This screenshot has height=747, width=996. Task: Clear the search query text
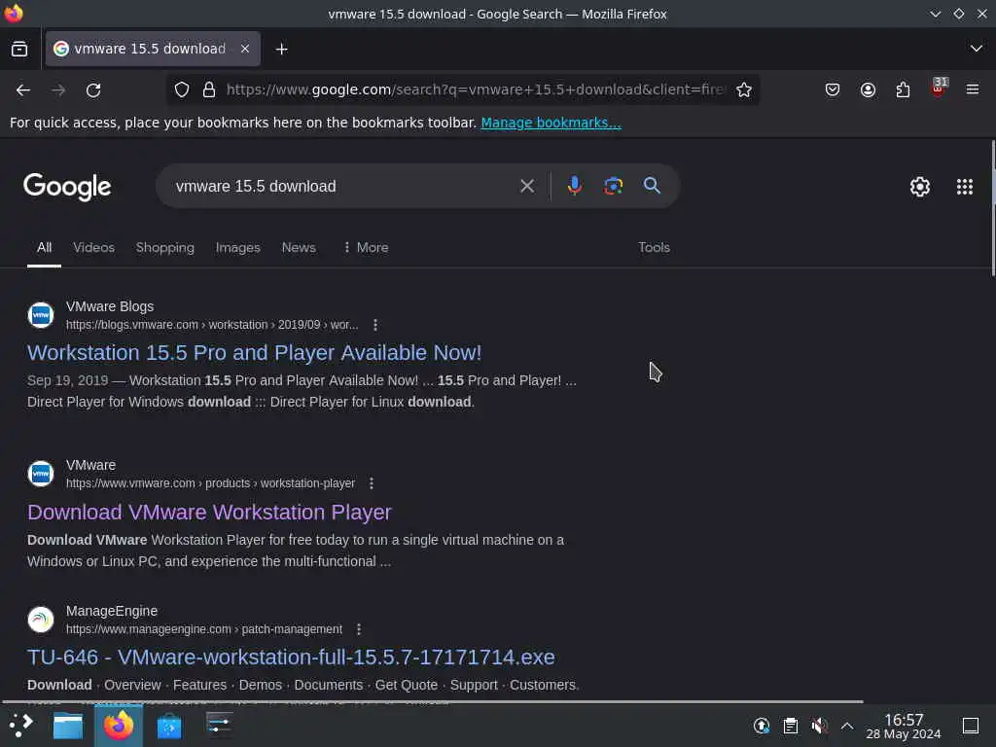click(526, 186)
